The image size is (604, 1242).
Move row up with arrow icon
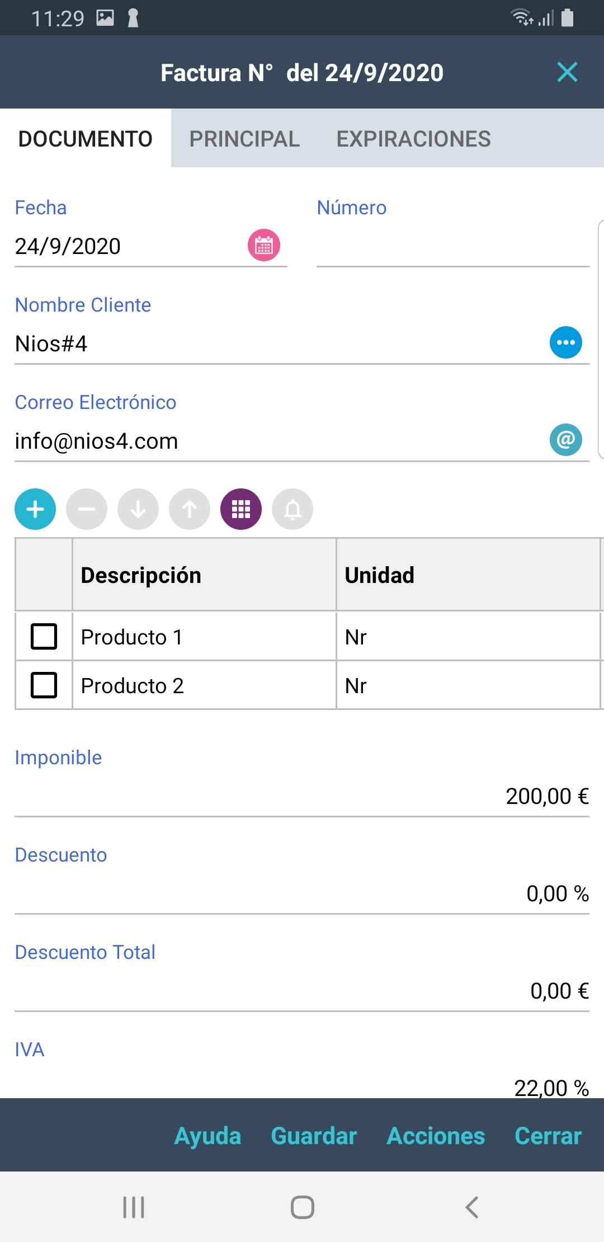[x=190, y=509]
